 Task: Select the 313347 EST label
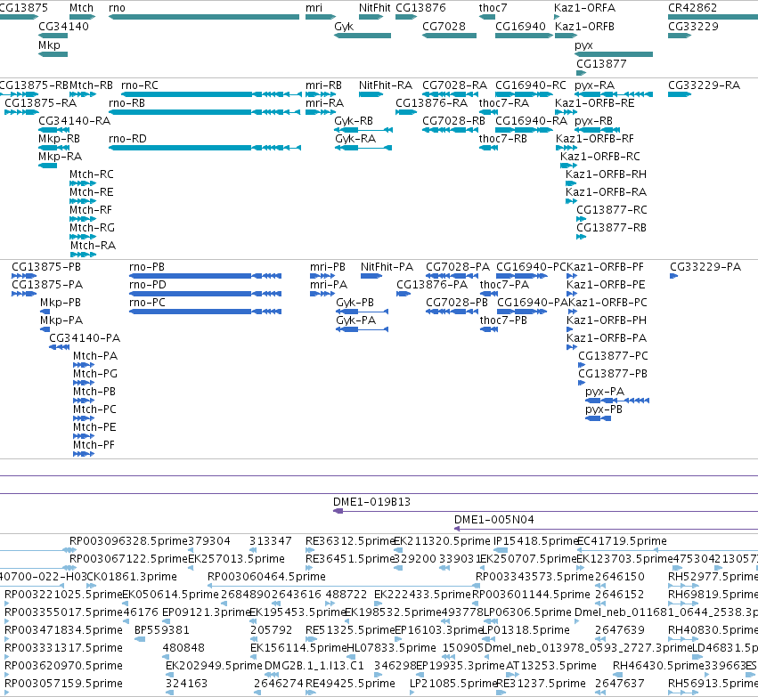[270, 541]
